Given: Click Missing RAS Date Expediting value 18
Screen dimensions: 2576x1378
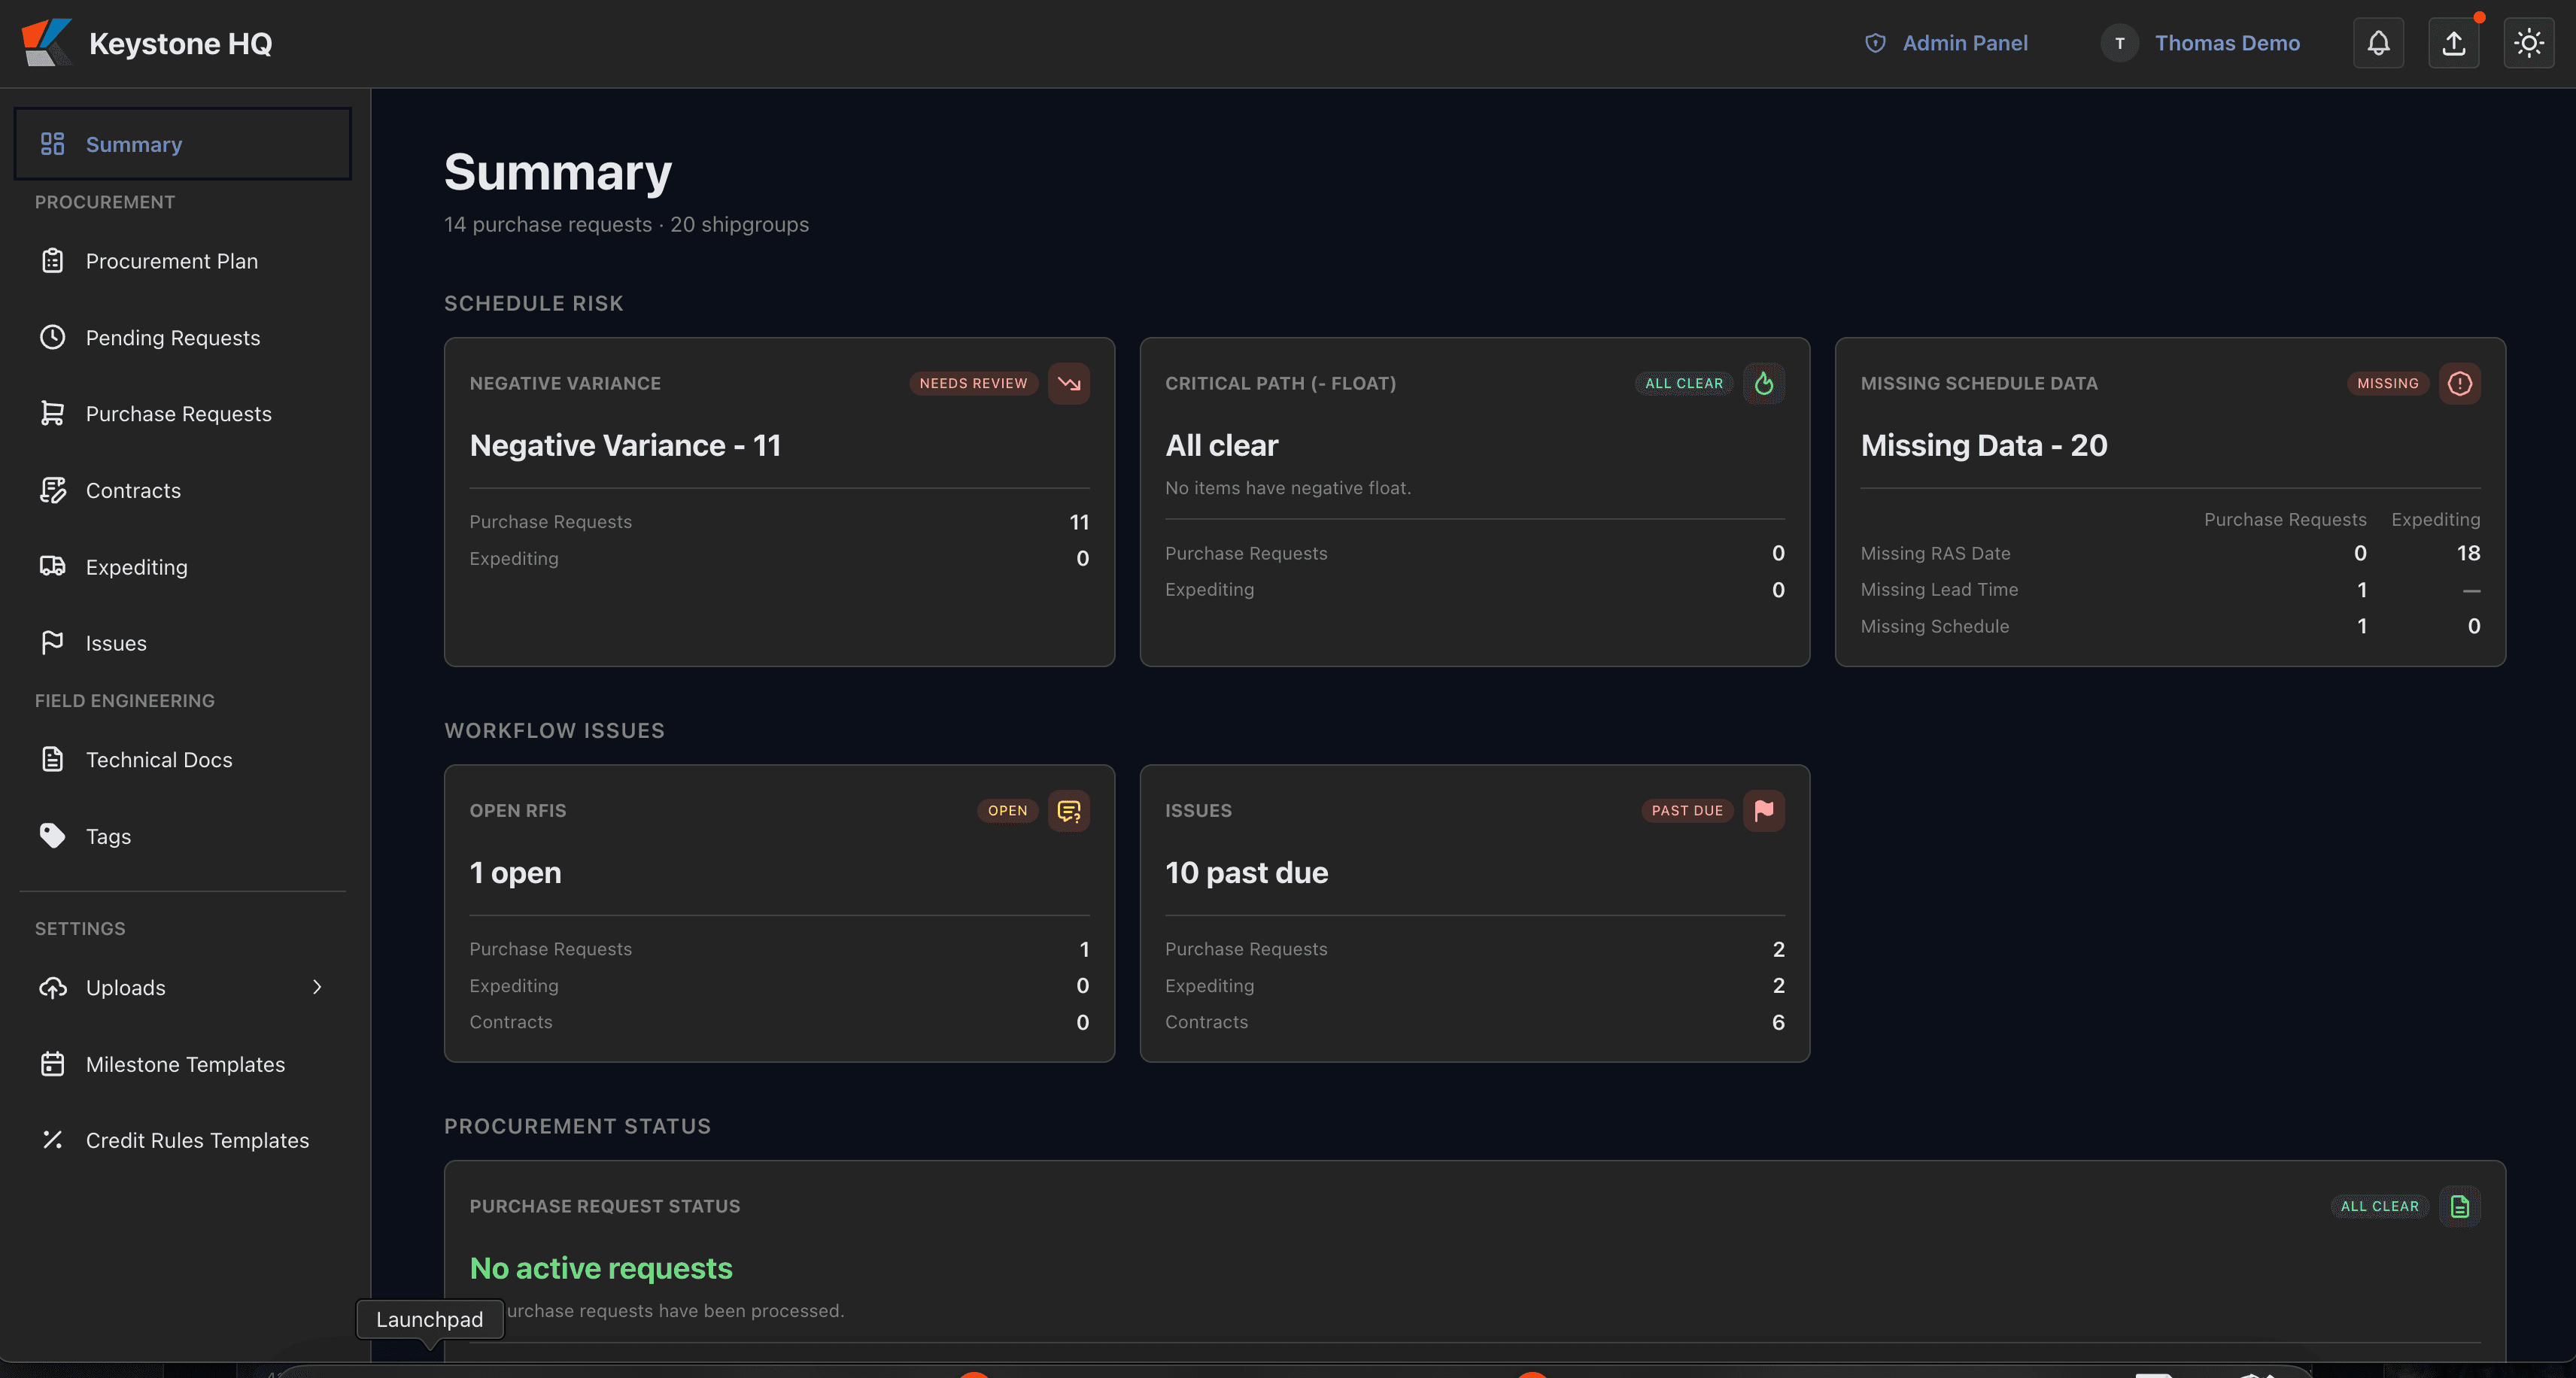Looking at the screenshot, I should pyautogui.click(x=2468, y=553).
